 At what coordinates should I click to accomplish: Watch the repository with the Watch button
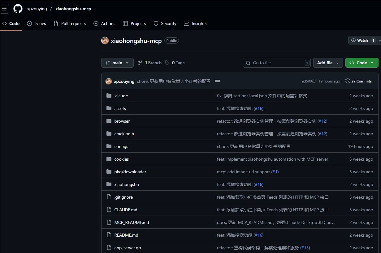coord(362,40)
